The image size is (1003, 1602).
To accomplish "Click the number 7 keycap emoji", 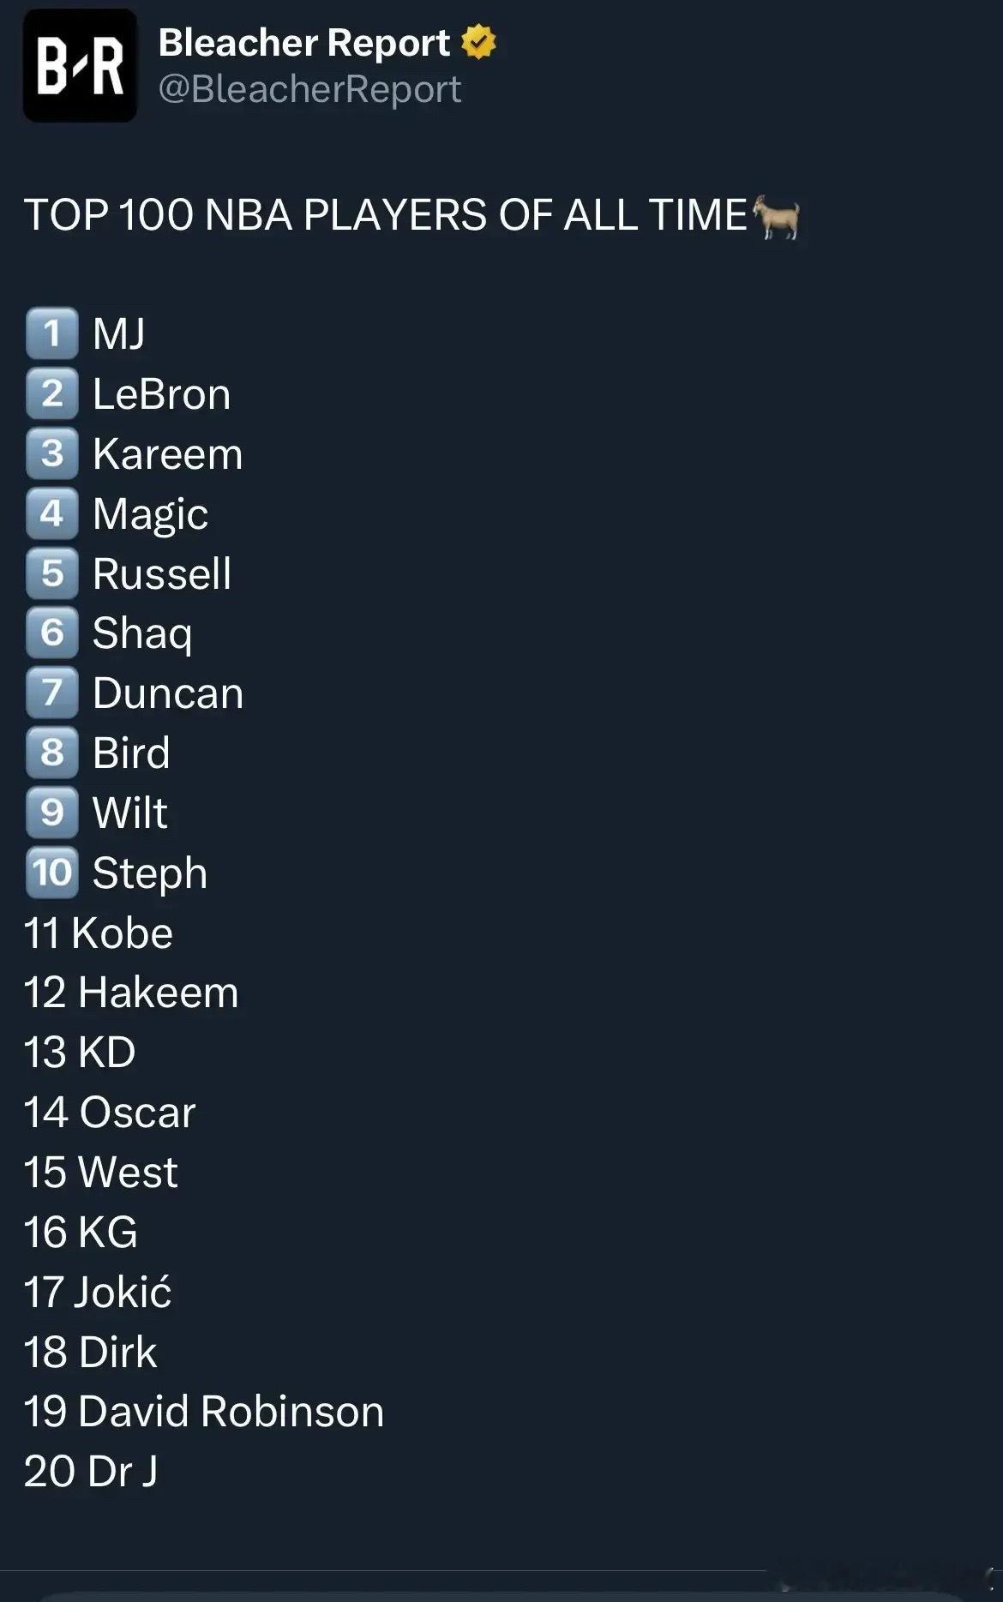I will [52, 692].
